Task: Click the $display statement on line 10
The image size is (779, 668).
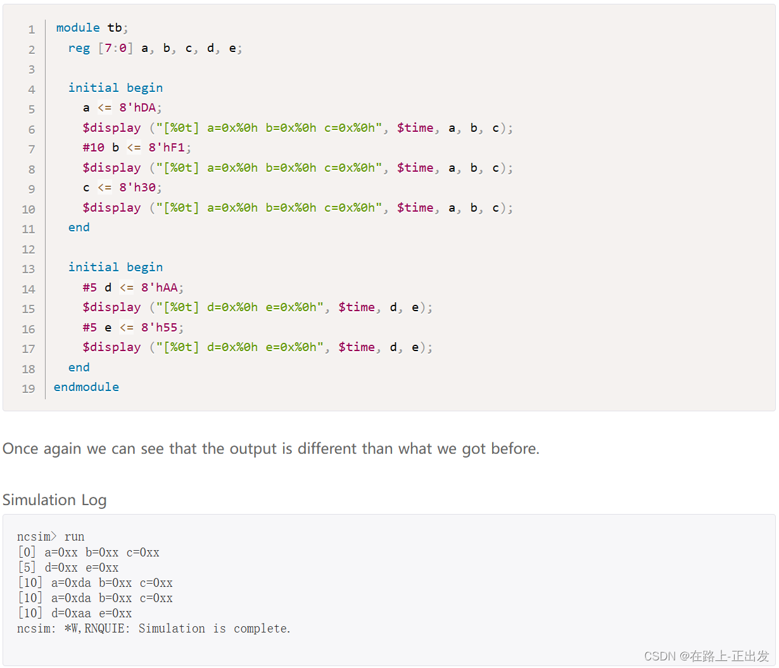Action: (x=298, y=208)
